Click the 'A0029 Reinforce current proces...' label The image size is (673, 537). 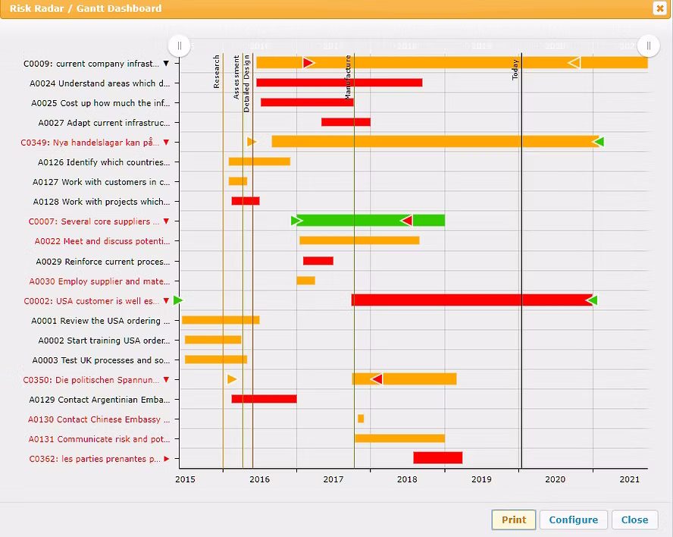point(103,262)
